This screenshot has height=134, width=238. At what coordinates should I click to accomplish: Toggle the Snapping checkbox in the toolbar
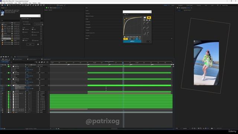pos(58,5)
